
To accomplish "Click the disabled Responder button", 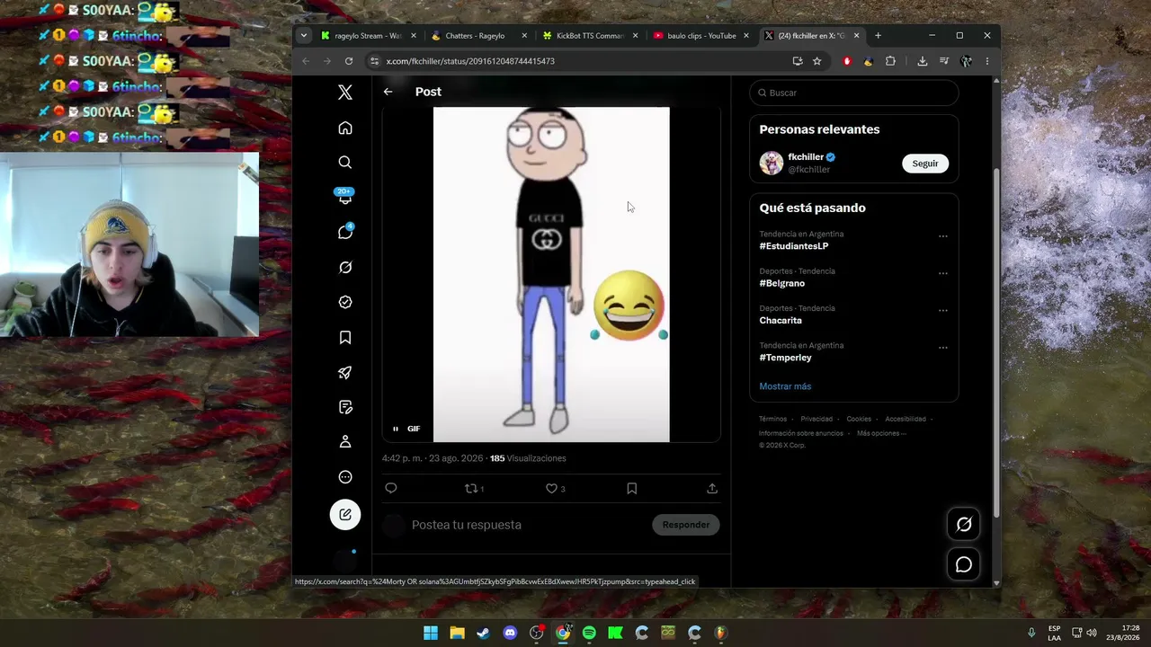I will [x=685, y=525].
